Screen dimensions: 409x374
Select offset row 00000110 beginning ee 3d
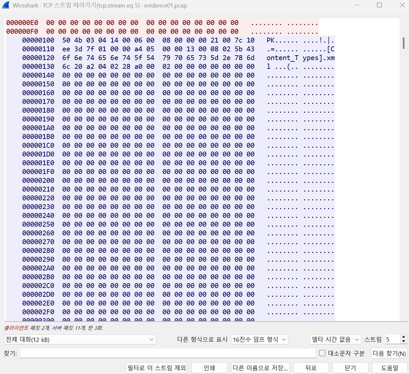tap(178, 49)
